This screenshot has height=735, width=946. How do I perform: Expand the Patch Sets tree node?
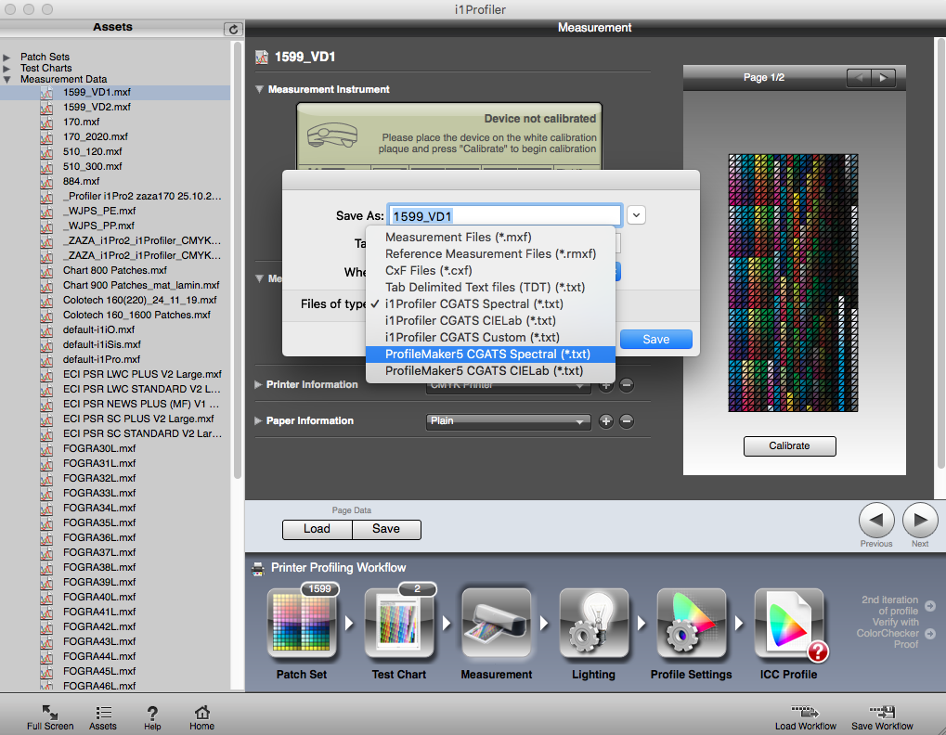(x=6, y=58)
